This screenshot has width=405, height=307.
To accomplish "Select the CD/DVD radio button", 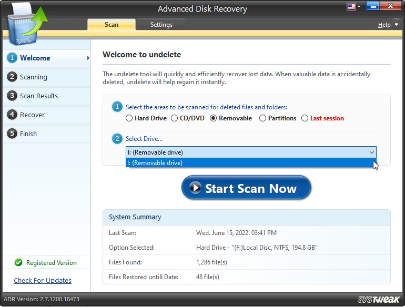I will pos(175,118).
